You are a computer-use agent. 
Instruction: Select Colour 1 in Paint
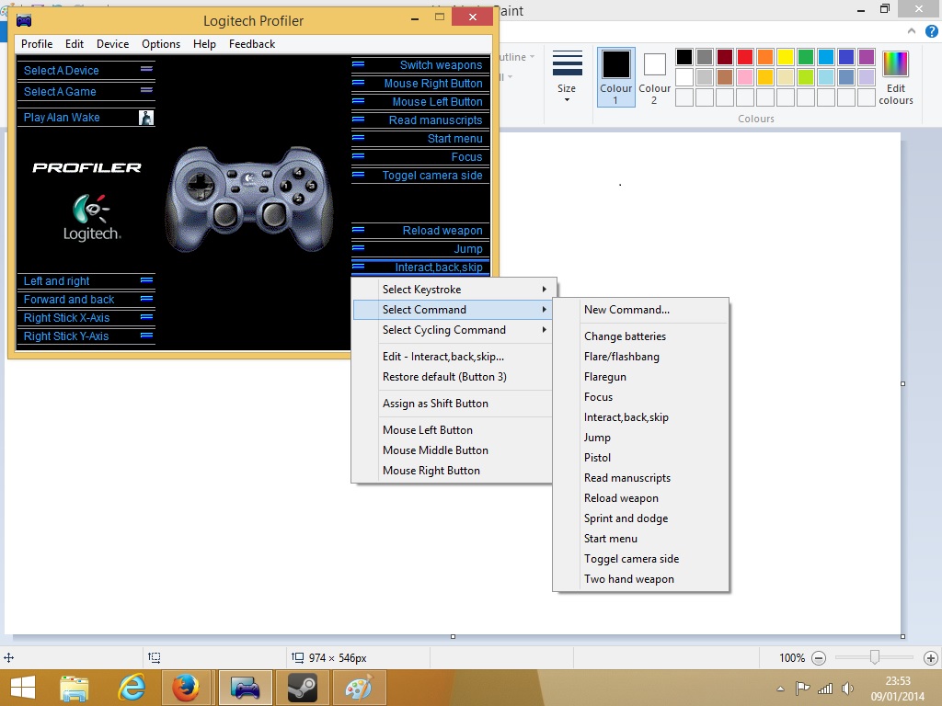coord(615,77)
